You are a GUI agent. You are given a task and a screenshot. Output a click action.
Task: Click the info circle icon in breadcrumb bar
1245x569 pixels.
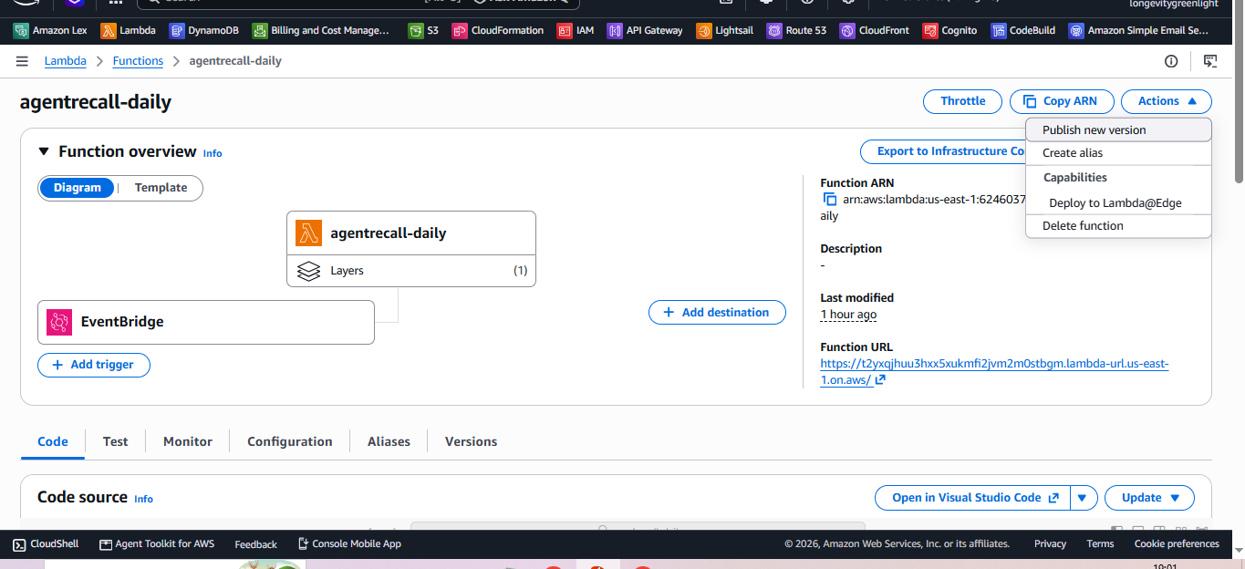tap(1171, 61)
